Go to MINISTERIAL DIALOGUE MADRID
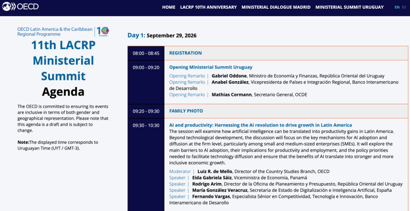 (x=276, y=7)
